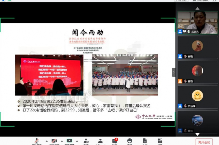Open video options arrow beside camera
This screenshot has width=219, height=145.
(x=62, y=141)
